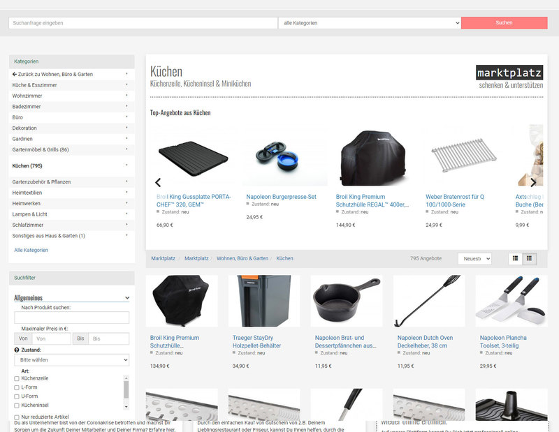Check the U-Form checkbox
The width and height of the screenshot is (559, 432).
tap(16, 396)
